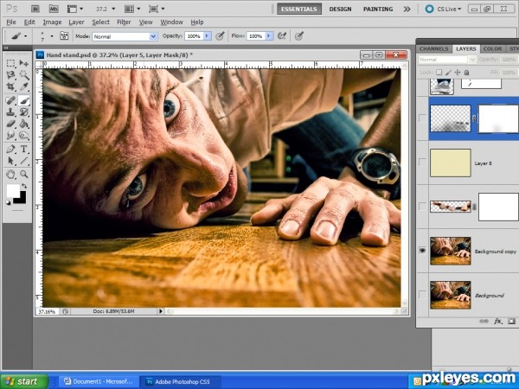The image size is (519, 389).
Task: Open the View Extras dropdown
Action: coord(75,9)
